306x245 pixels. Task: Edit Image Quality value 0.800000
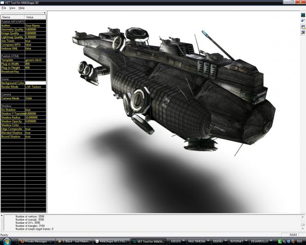36,33
